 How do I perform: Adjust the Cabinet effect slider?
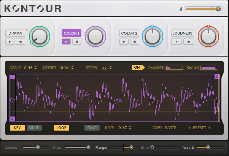coord(35,147)
